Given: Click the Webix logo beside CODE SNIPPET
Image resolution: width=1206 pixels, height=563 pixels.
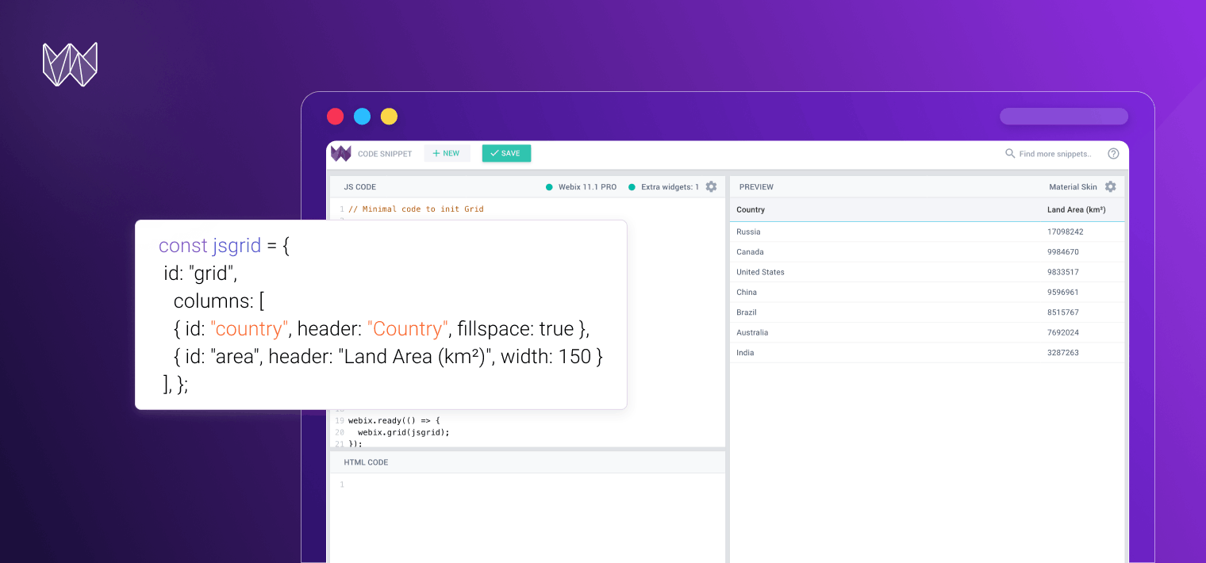Looking at the screenshot, I should (x=340, y=153).
